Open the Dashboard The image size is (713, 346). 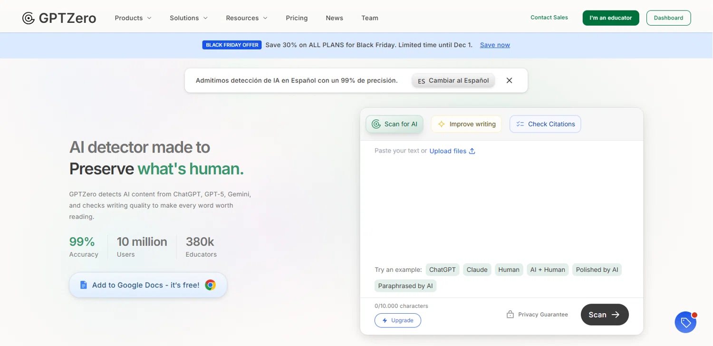point(668,18)
